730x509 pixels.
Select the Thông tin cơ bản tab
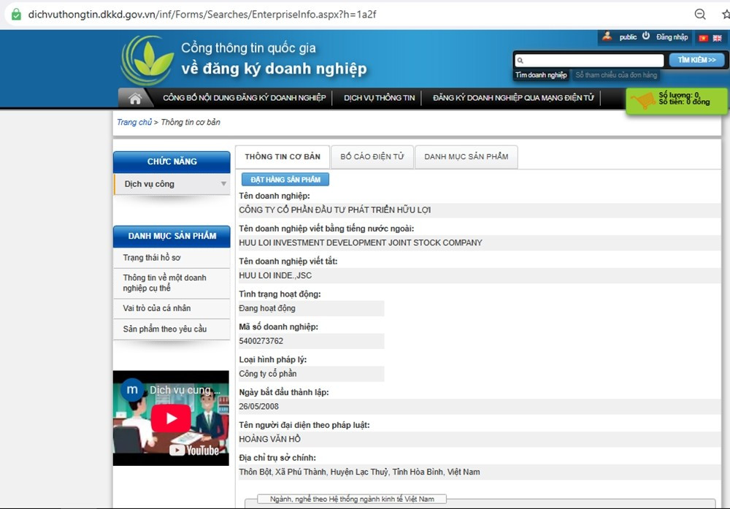[282, 157]
